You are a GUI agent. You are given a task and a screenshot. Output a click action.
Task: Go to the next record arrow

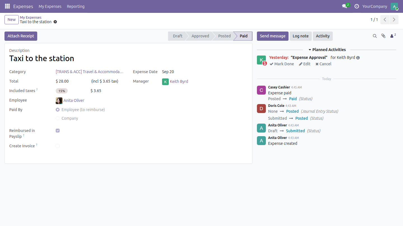coord(394,20)
